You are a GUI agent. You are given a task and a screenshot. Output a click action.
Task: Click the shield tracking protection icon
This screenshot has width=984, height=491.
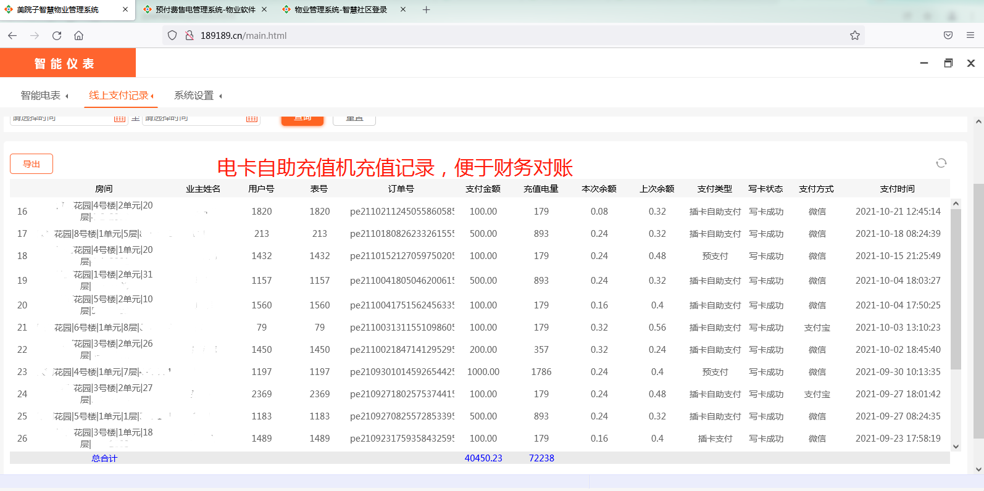172,36
